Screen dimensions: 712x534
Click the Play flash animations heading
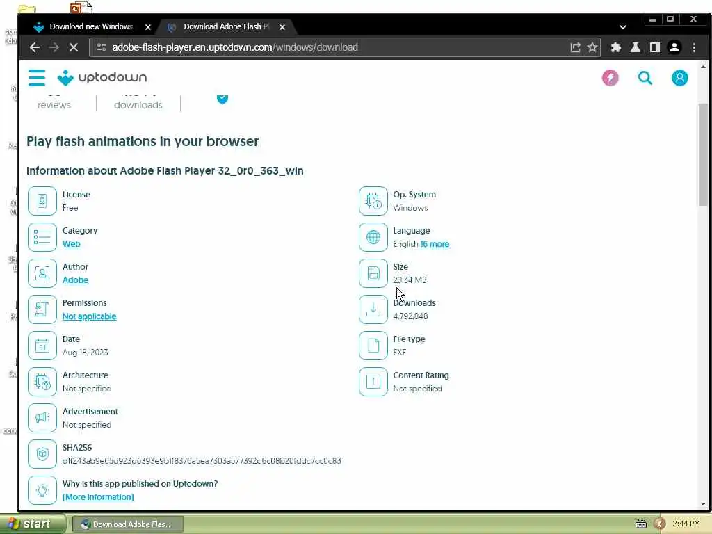(x=143, y=141)
